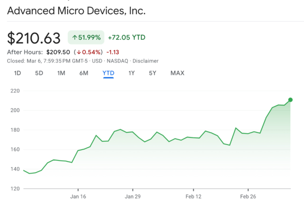Click the green up arrow in percentage badge
This screenshot has width=304, height=209.
(75, 37)
